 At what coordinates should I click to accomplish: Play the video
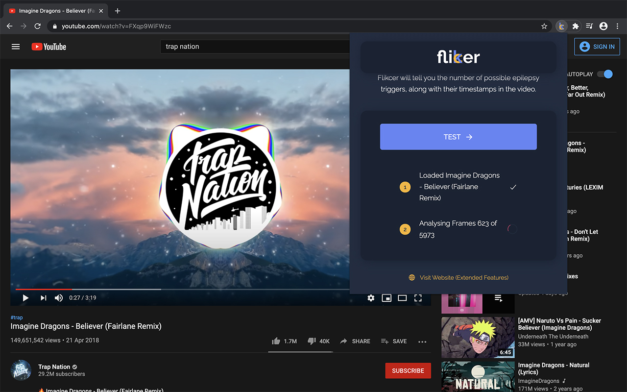25,298
